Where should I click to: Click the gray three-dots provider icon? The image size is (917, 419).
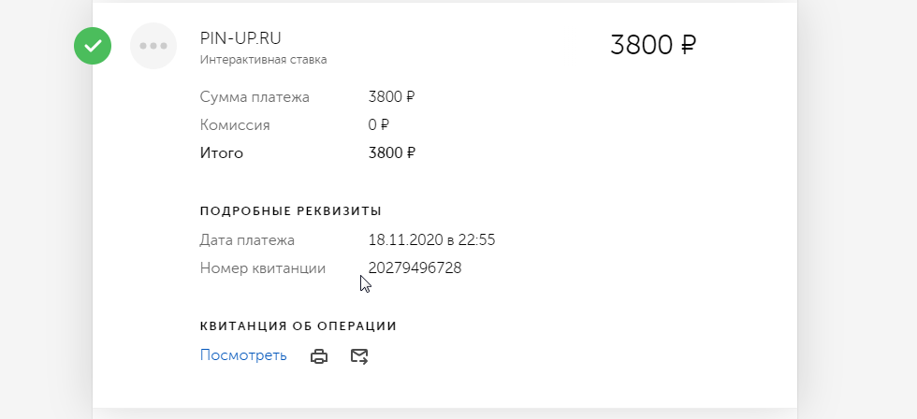(x=153, y=46)
